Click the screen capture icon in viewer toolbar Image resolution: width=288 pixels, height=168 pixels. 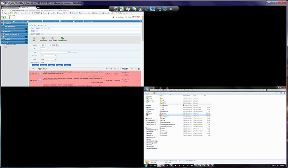point(116,9)
